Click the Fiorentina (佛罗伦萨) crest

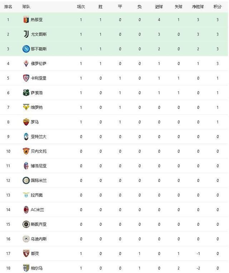[26, 63]
